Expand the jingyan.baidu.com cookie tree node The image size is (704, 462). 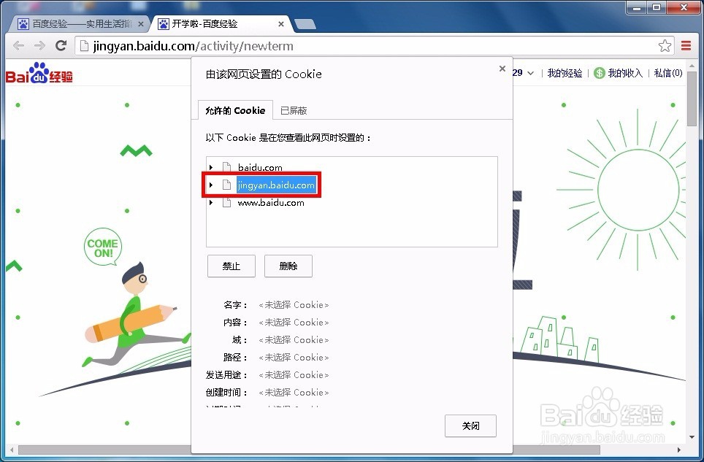211,185
